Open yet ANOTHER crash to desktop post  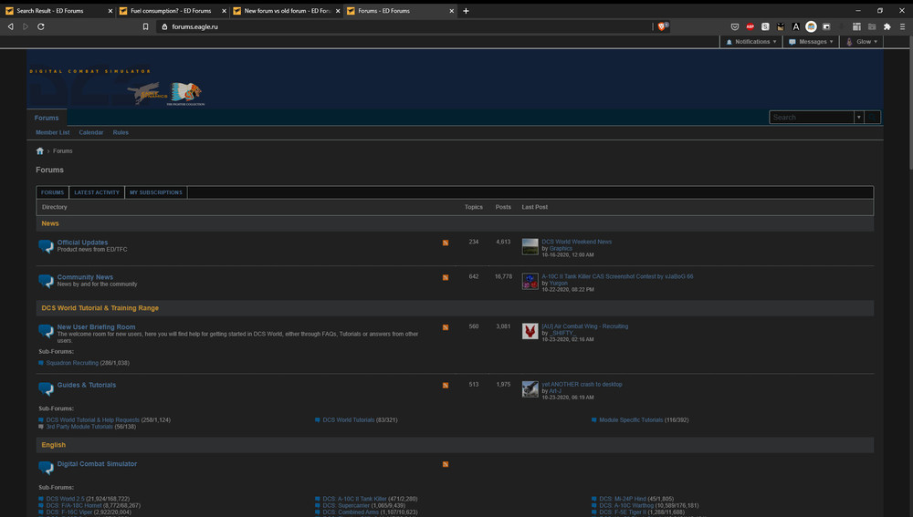[582, 385]
